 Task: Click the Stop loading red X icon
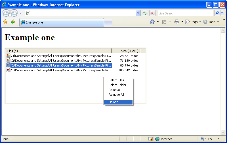tap(152, 13)
